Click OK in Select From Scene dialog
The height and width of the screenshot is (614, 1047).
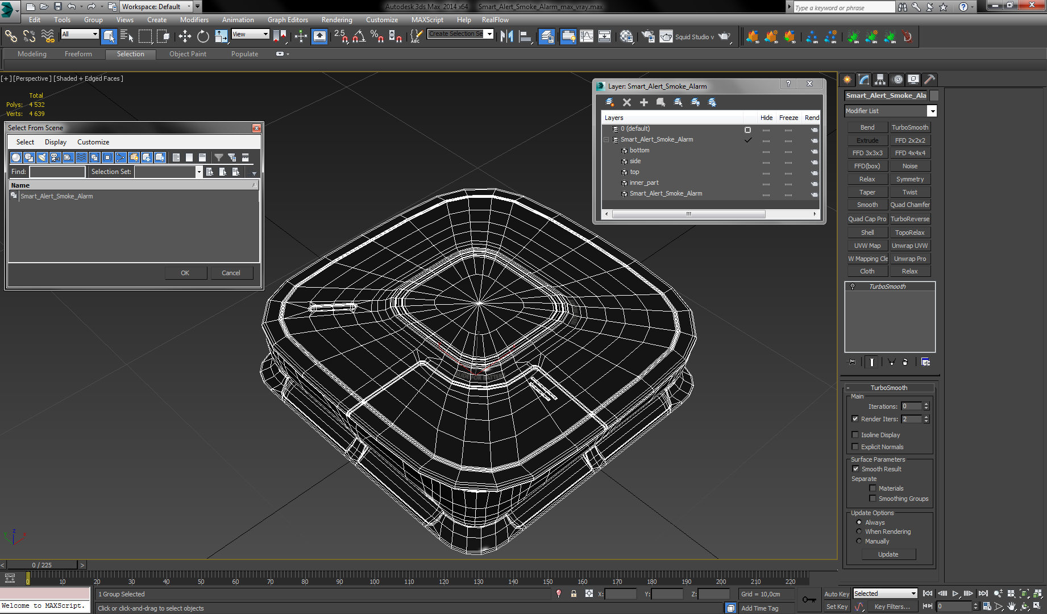[x=185, y=273]
